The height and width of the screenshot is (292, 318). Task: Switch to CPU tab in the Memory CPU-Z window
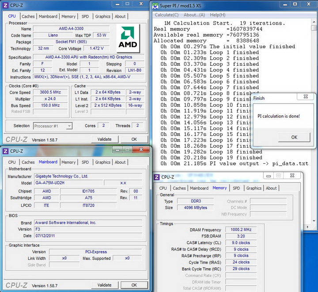[x=163, y=188]
